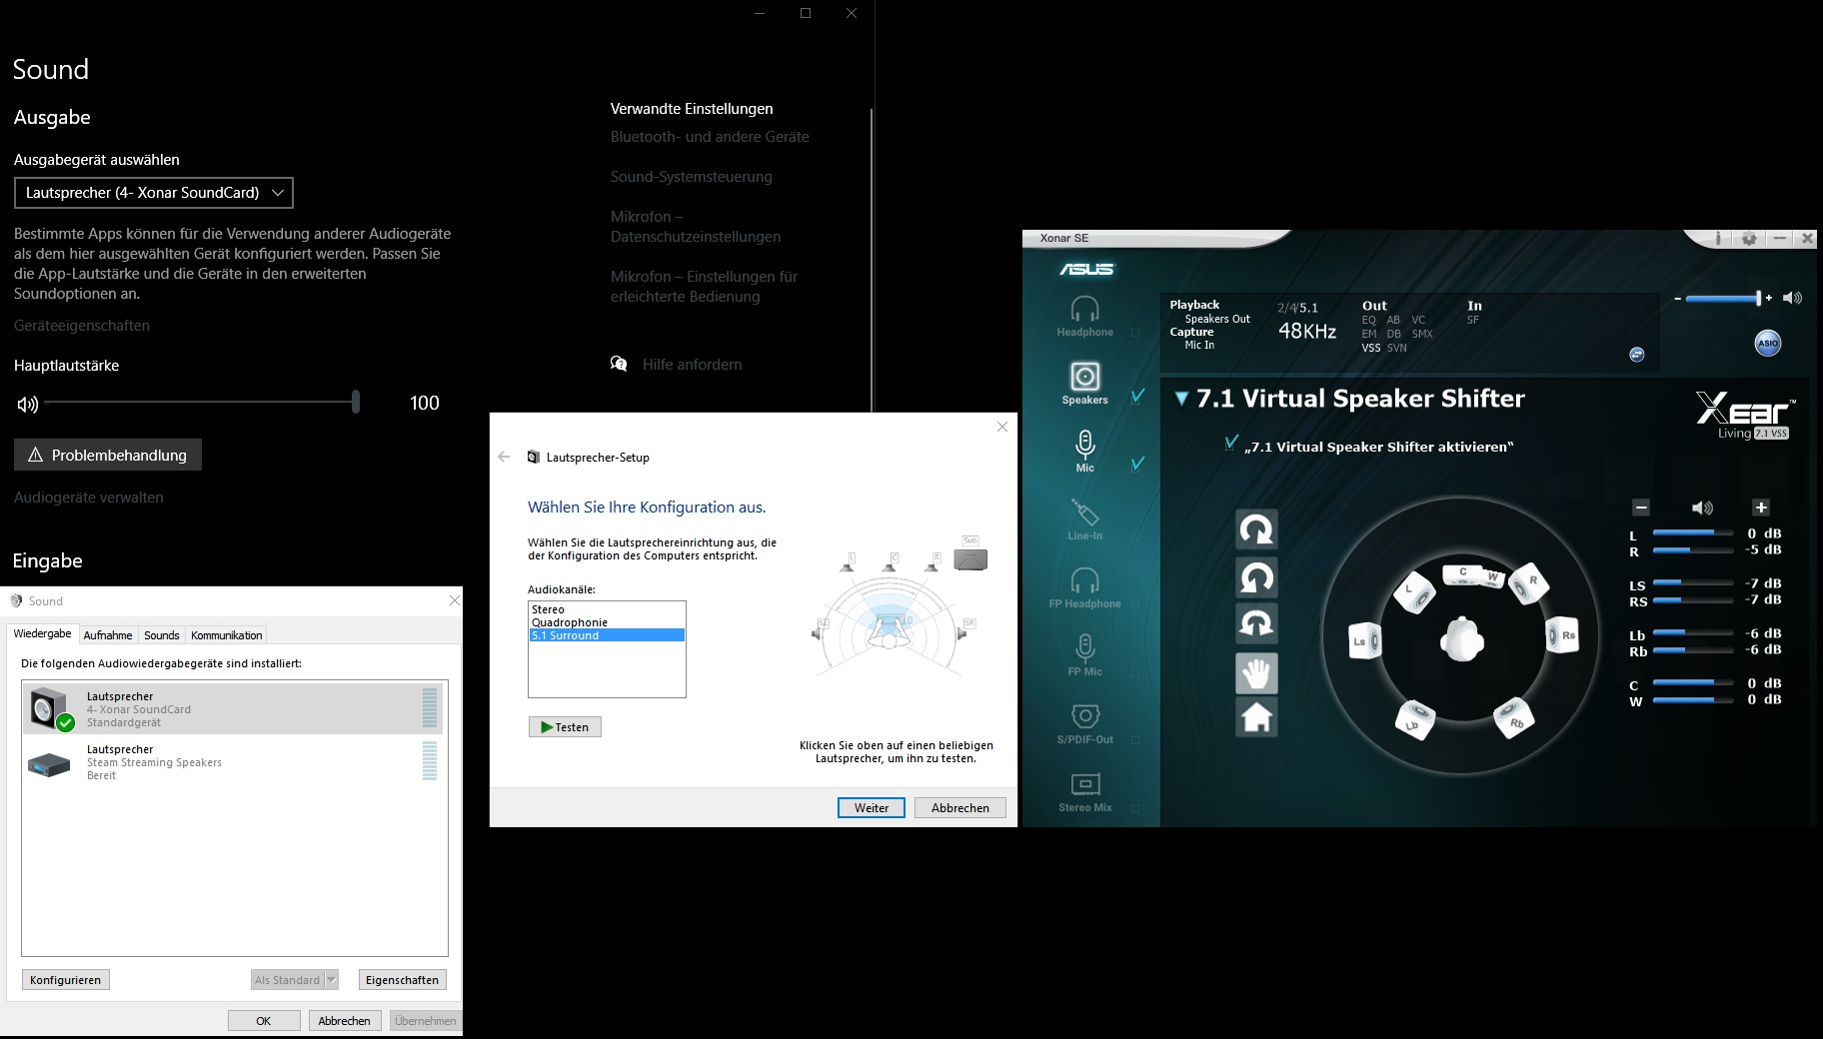
Task: Select the FP Headphone icon
Action: click(x=1084, y=580)
